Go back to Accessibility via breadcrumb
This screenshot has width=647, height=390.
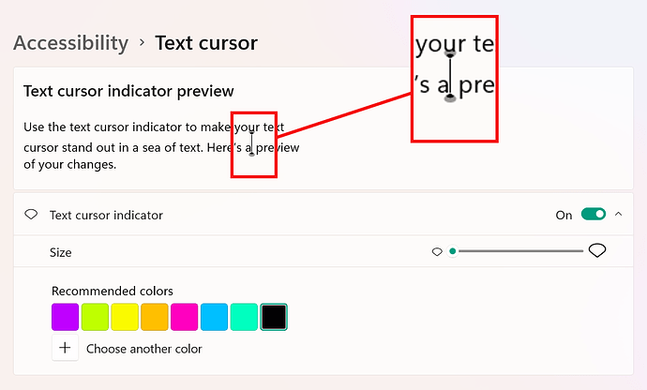tap(70, 43)
